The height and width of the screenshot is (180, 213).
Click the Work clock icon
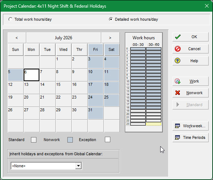[178, 81]
